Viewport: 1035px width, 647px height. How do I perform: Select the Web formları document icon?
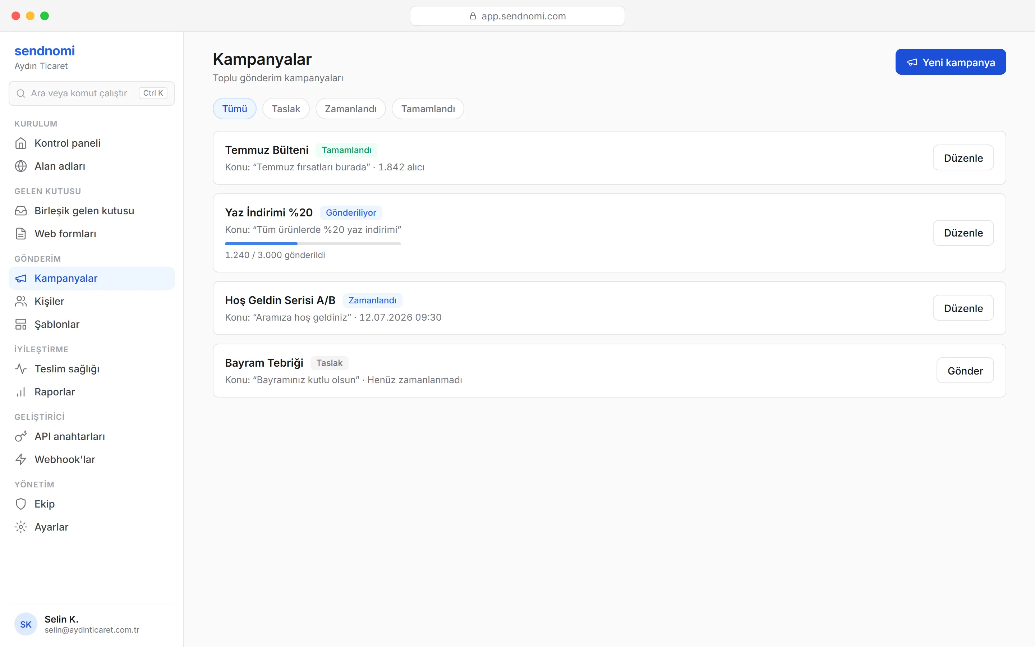point(20,234)
